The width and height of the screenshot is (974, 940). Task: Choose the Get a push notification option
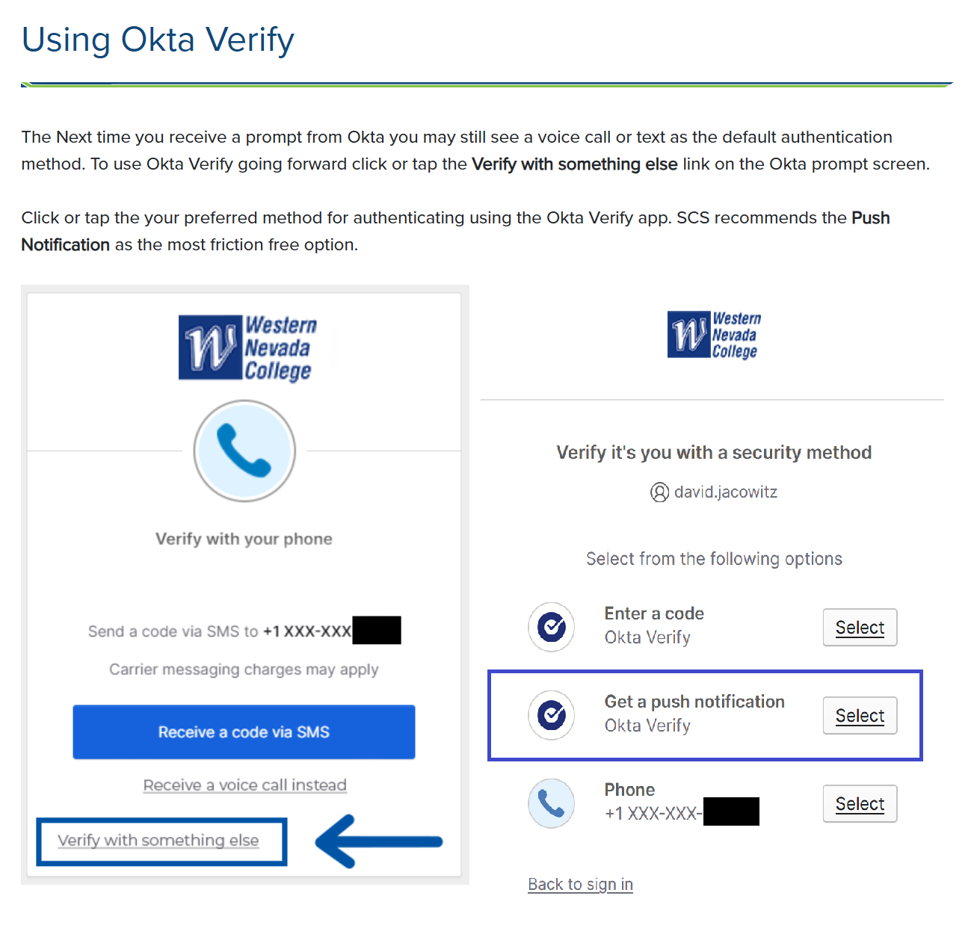(x=859, y=715)
